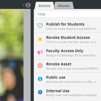The width and height of the screenshot is (101, 101).
Task: Select the Actions tab
Action: tap(44, 6)
